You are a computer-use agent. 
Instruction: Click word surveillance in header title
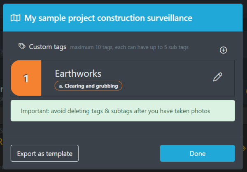(170, 18)
